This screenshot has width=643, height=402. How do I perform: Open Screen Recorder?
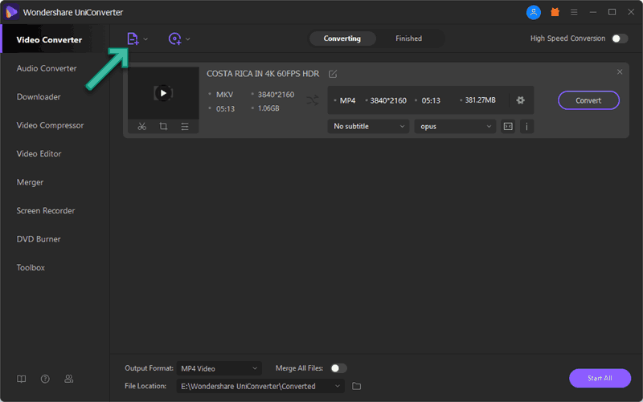pos(46,211)
